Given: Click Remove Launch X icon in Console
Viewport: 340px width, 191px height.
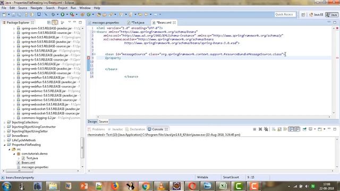Looking at the screenshot, I should [260, 129].
